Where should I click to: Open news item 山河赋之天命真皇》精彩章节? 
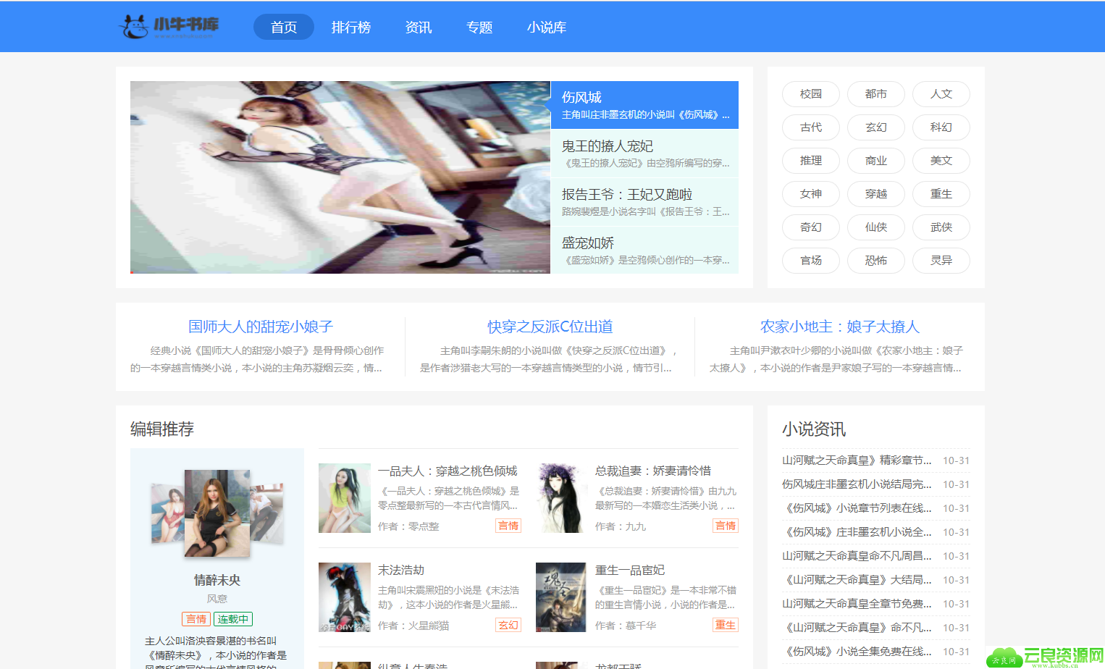pos(857,460)
